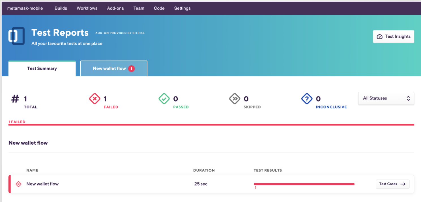Open Test Insights
Image resolution: width=421 pixels, height=202 pixels.
coord(394,36)
